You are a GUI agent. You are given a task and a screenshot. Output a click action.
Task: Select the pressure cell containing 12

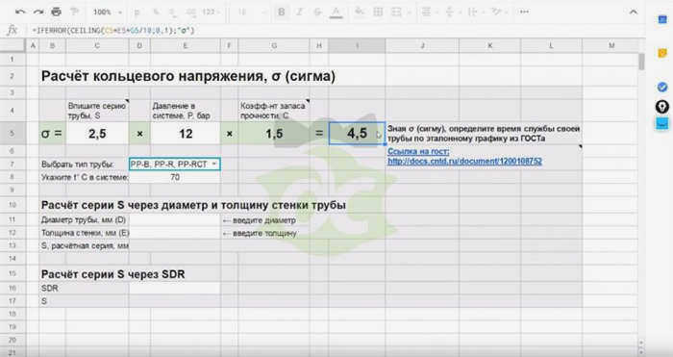(186, 134)
